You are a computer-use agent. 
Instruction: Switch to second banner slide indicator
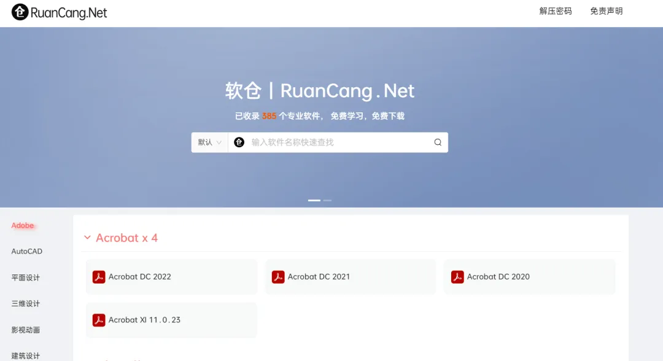[x=328, y=200]
